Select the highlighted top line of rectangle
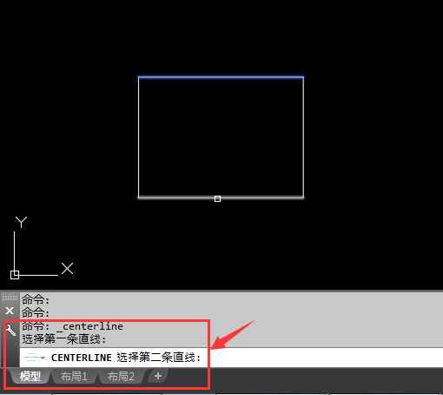The height and width of the screenshot is (395, 443). [221, 77]
